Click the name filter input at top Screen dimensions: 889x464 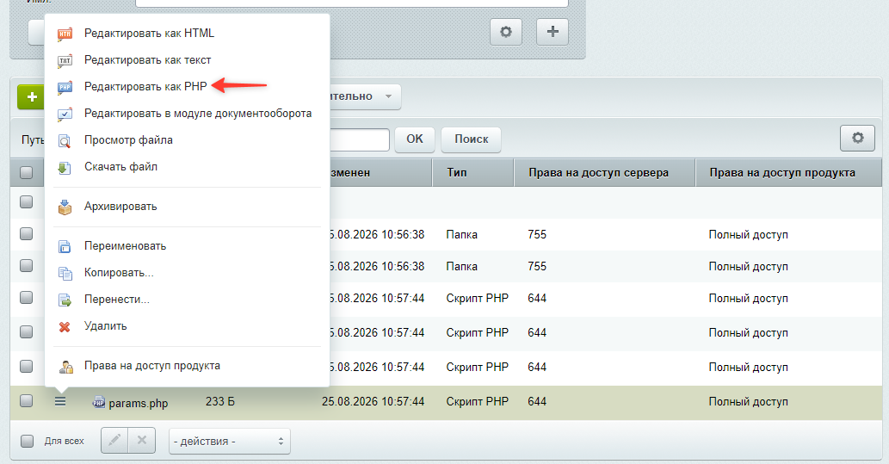click(351, 3)
